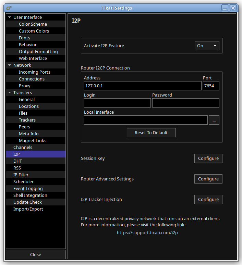Select General under Transfers
Screen dimensions: 242x265
pos(36,99)
